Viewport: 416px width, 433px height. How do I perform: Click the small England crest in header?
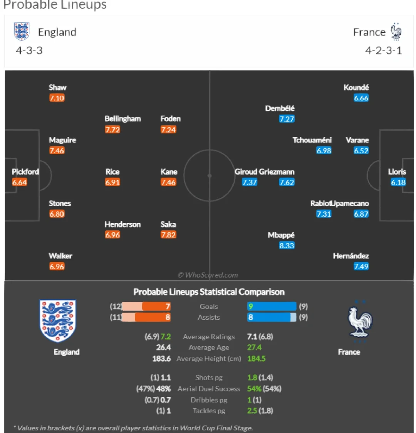pos(22,32)
